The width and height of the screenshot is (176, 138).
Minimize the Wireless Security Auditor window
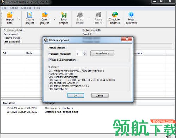[x=155, y=1]
